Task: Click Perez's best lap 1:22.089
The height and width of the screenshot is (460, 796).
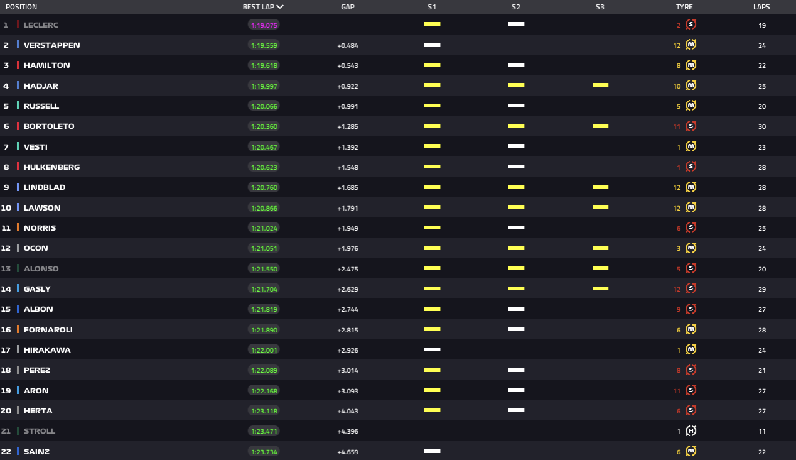Action: click(264, 370)
